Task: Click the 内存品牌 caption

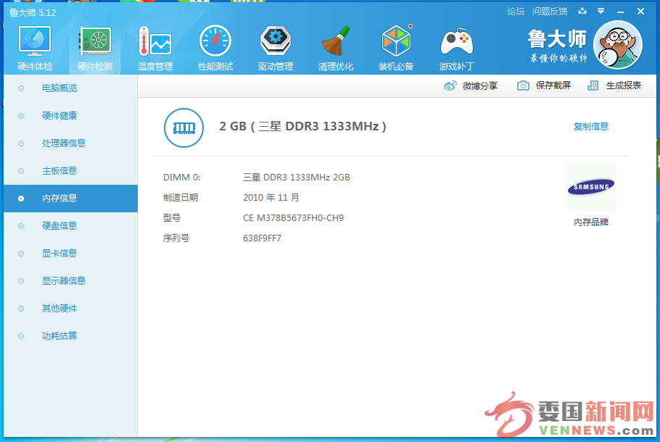Action: click(591, 222)
